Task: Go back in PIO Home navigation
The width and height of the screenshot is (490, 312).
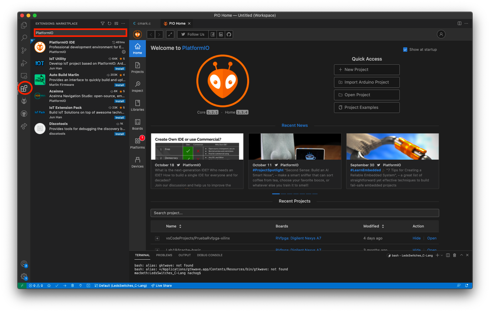Action: point(151,34)
